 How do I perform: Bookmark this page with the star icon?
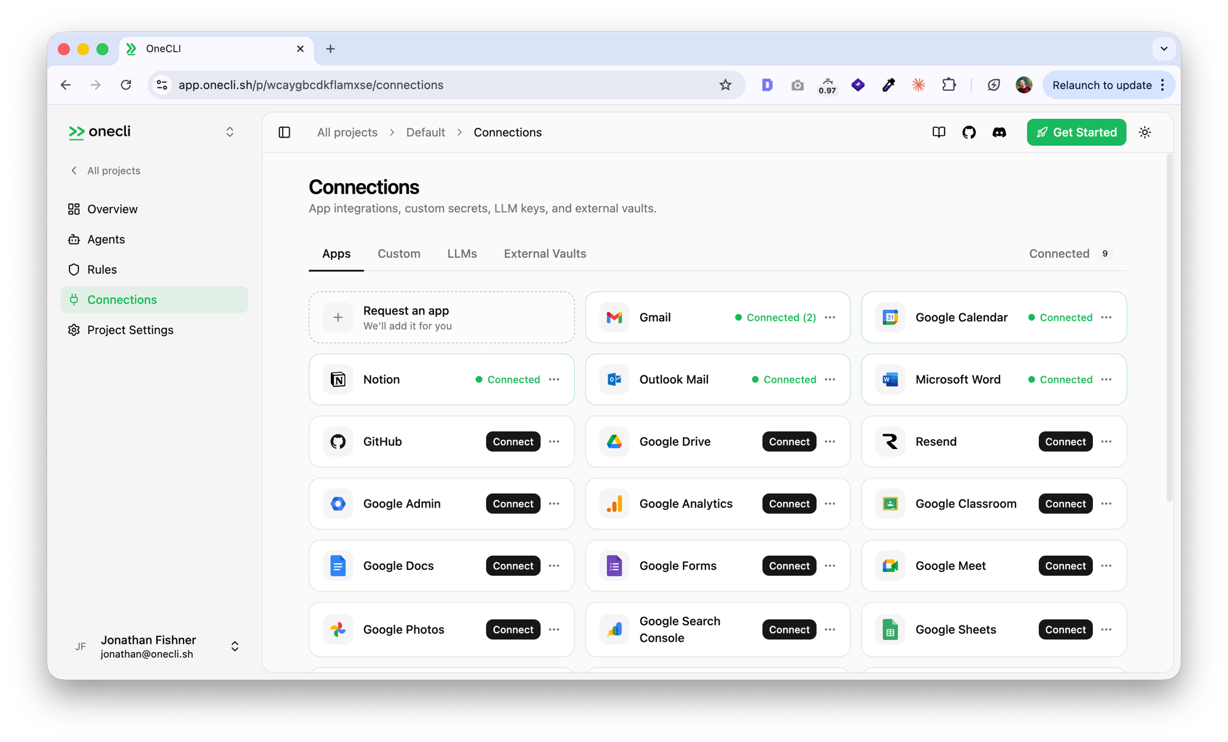(725, 85)
